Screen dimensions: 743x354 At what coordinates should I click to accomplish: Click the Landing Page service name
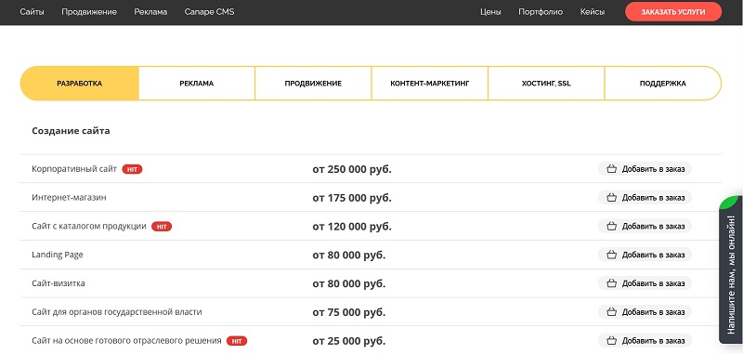(58, 255)
